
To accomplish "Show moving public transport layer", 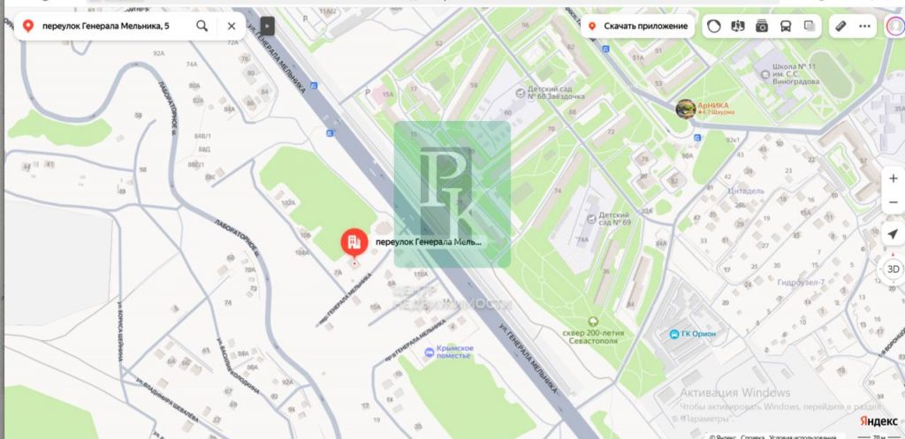I will pyautogui.click(x=786, y=26).
